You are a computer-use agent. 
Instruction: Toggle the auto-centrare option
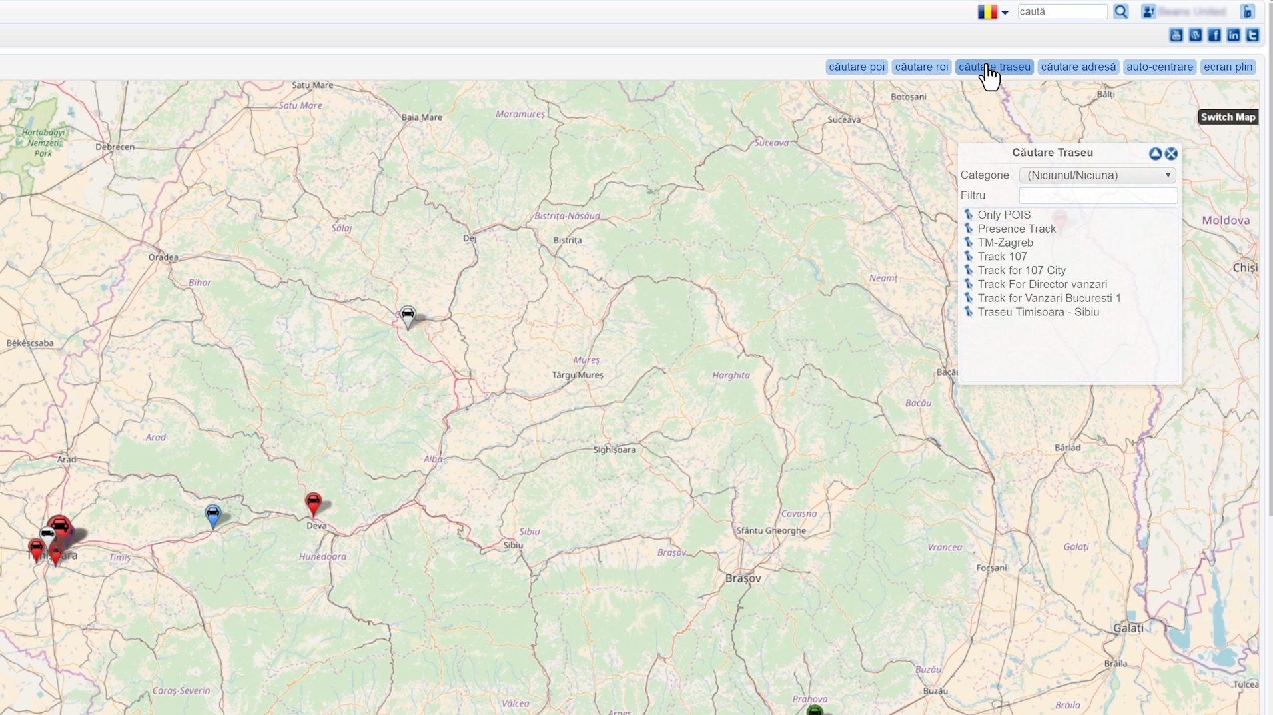coord(1159,67)
